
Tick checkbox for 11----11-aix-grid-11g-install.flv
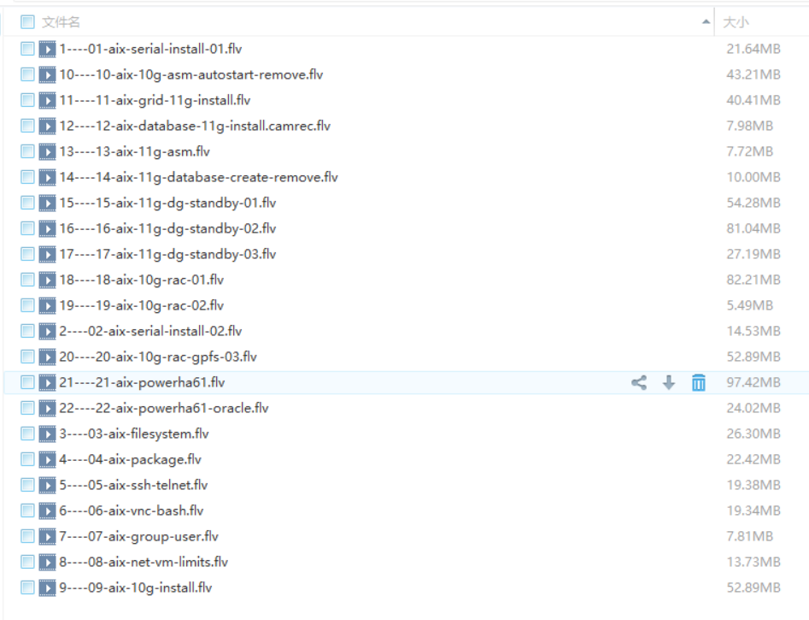[27, 100]
